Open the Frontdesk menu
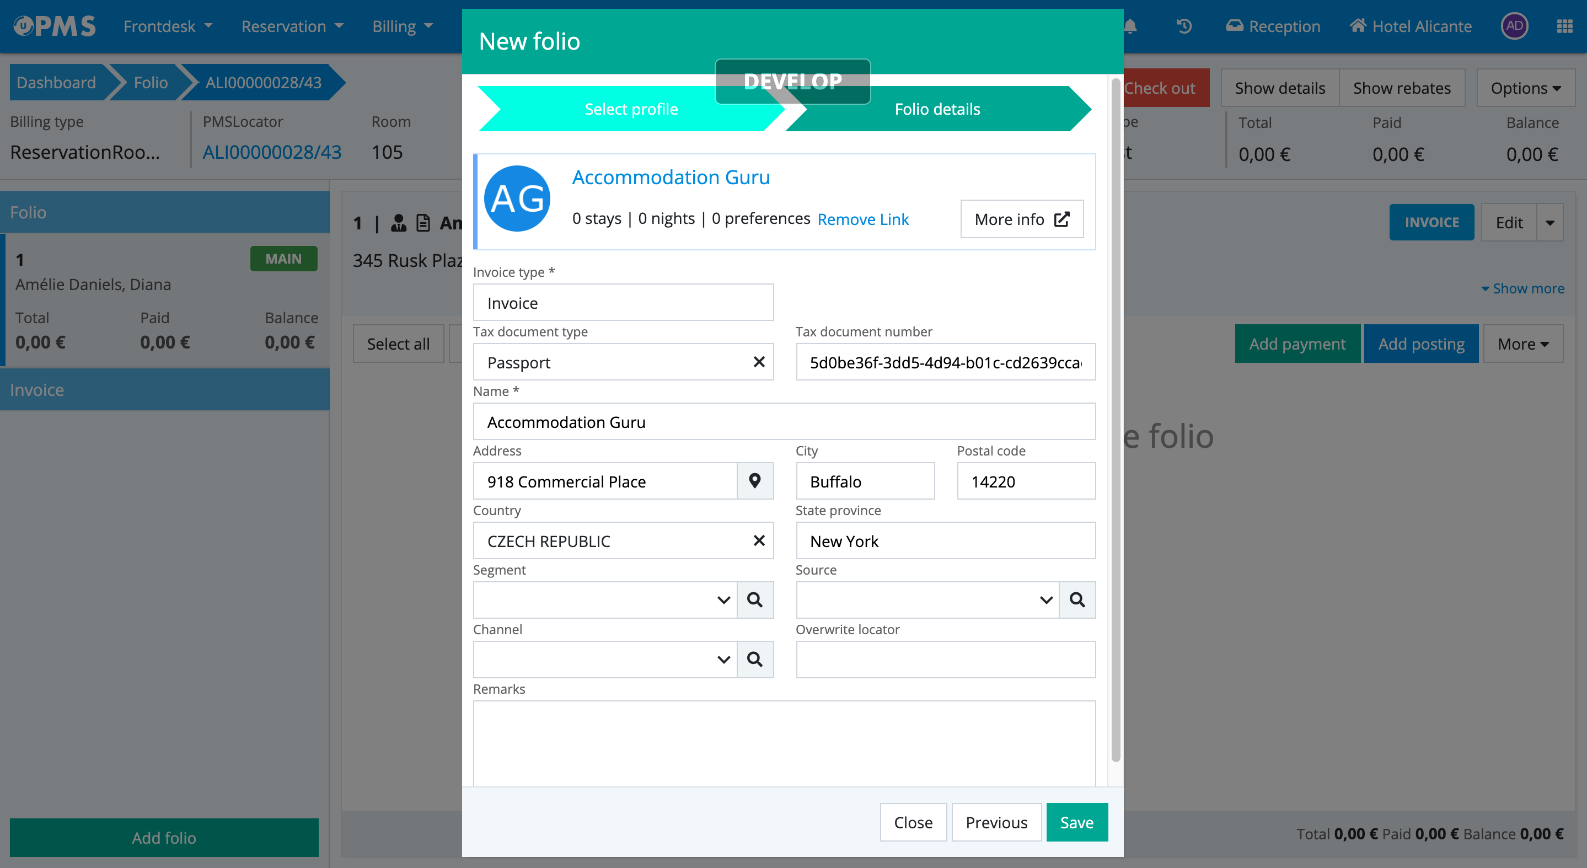 click(167, 26)
